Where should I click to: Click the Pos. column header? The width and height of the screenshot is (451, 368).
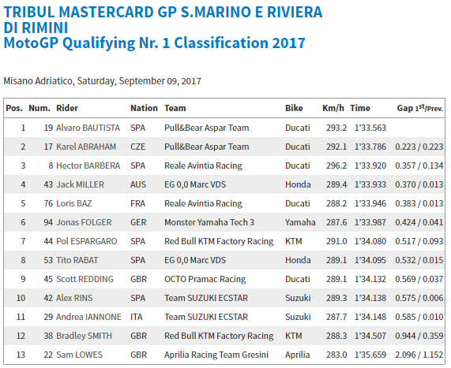click(14, 108)
